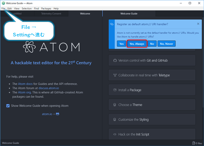Click the Teletype radio tower icon
This screenshot has width=204, height=146.
pos(115,75)
